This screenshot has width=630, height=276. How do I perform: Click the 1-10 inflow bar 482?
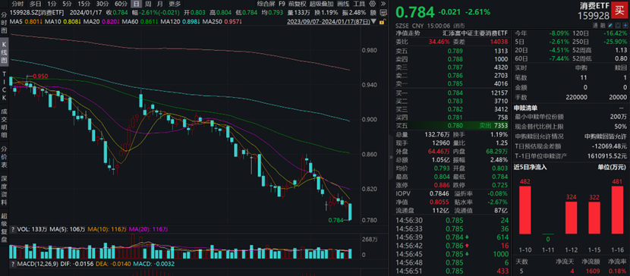click(x=525, y=209)
